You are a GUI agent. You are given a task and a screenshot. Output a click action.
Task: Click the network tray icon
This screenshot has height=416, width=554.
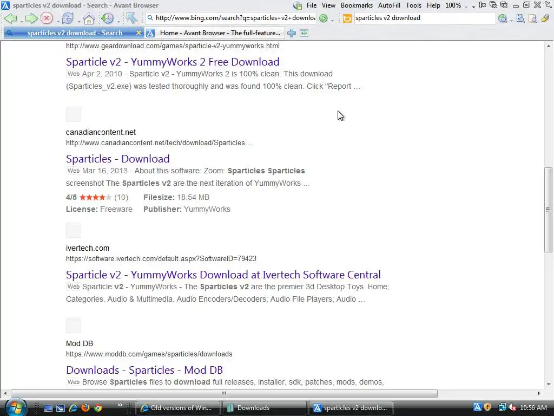(x=502, y=407)
